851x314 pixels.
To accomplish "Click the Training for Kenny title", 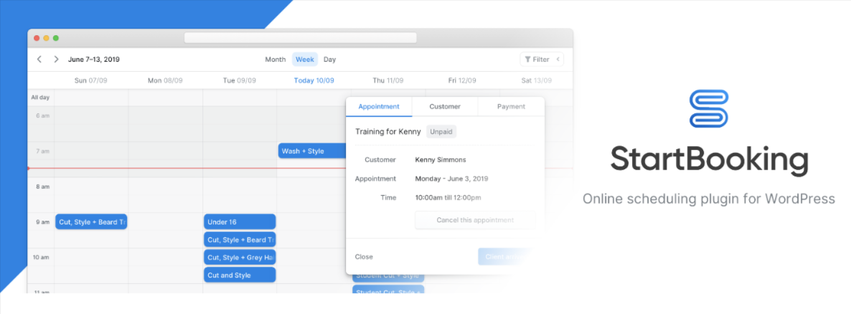I will (x=387, y=132).
